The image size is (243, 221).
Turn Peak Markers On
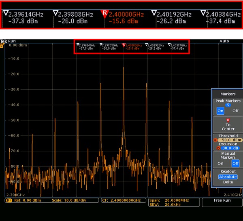pyautogui.click(x=220, y=111)
